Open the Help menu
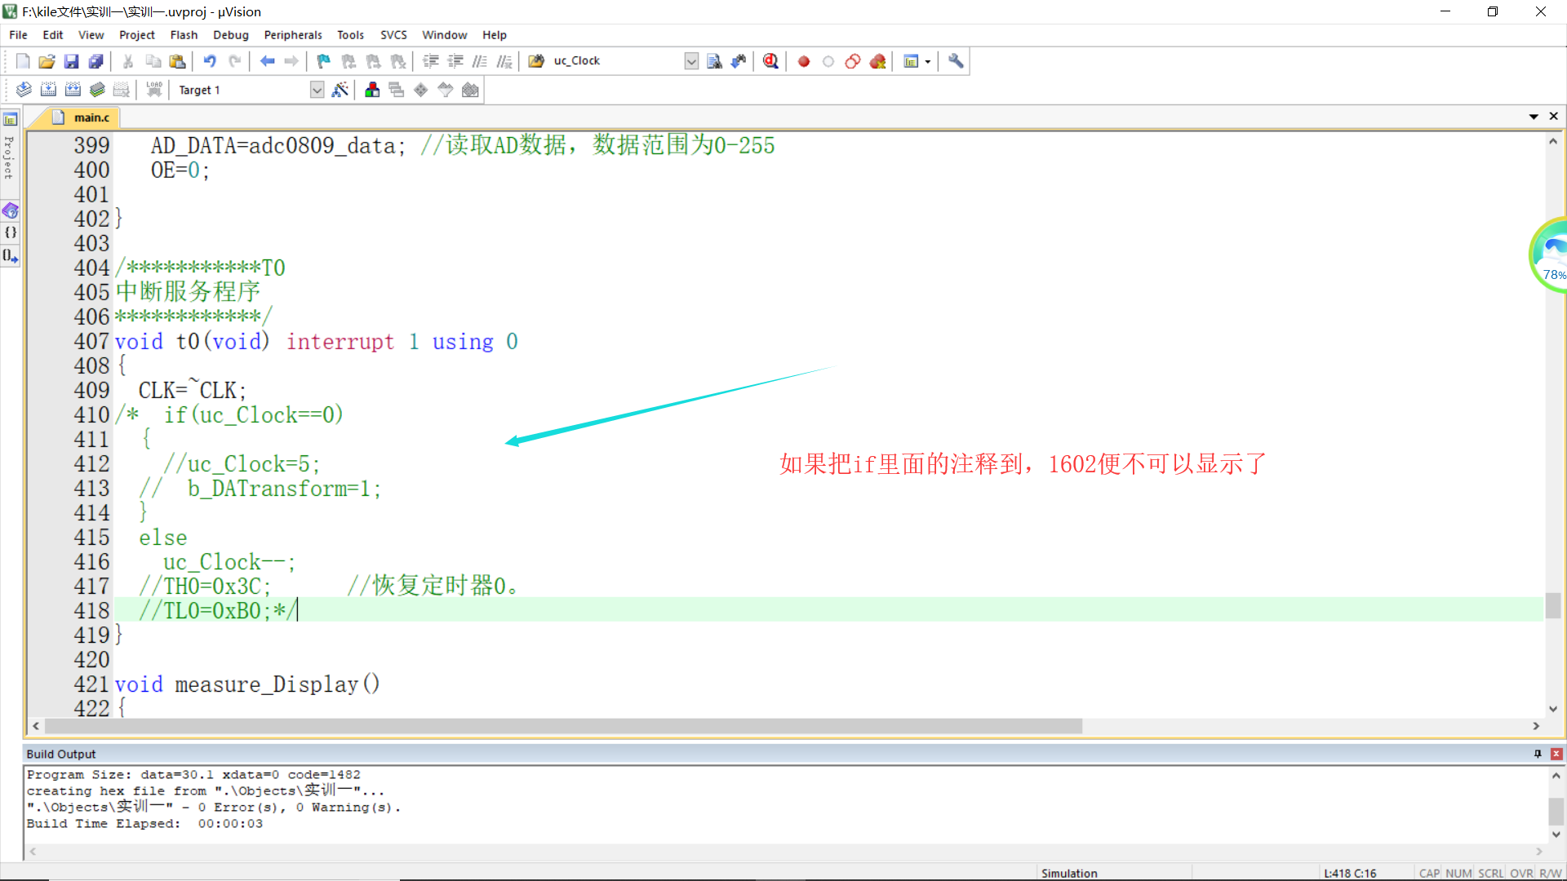 [x=495, y=35]
